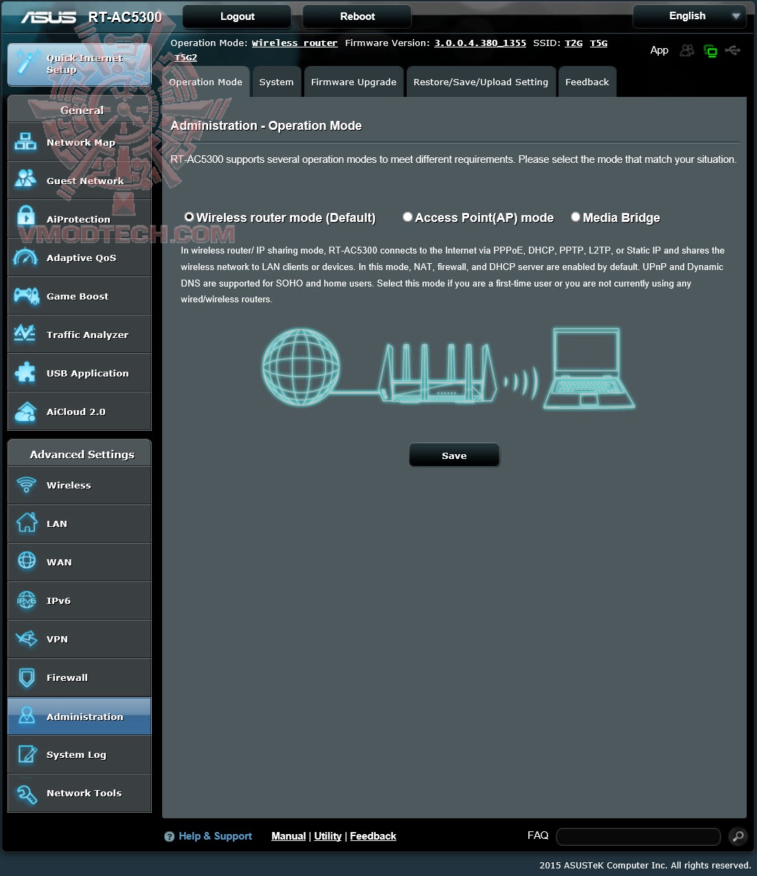This screenshot has width=757, height=876.
Task: Click the Reboot button
Action: (x=357, y=16)
